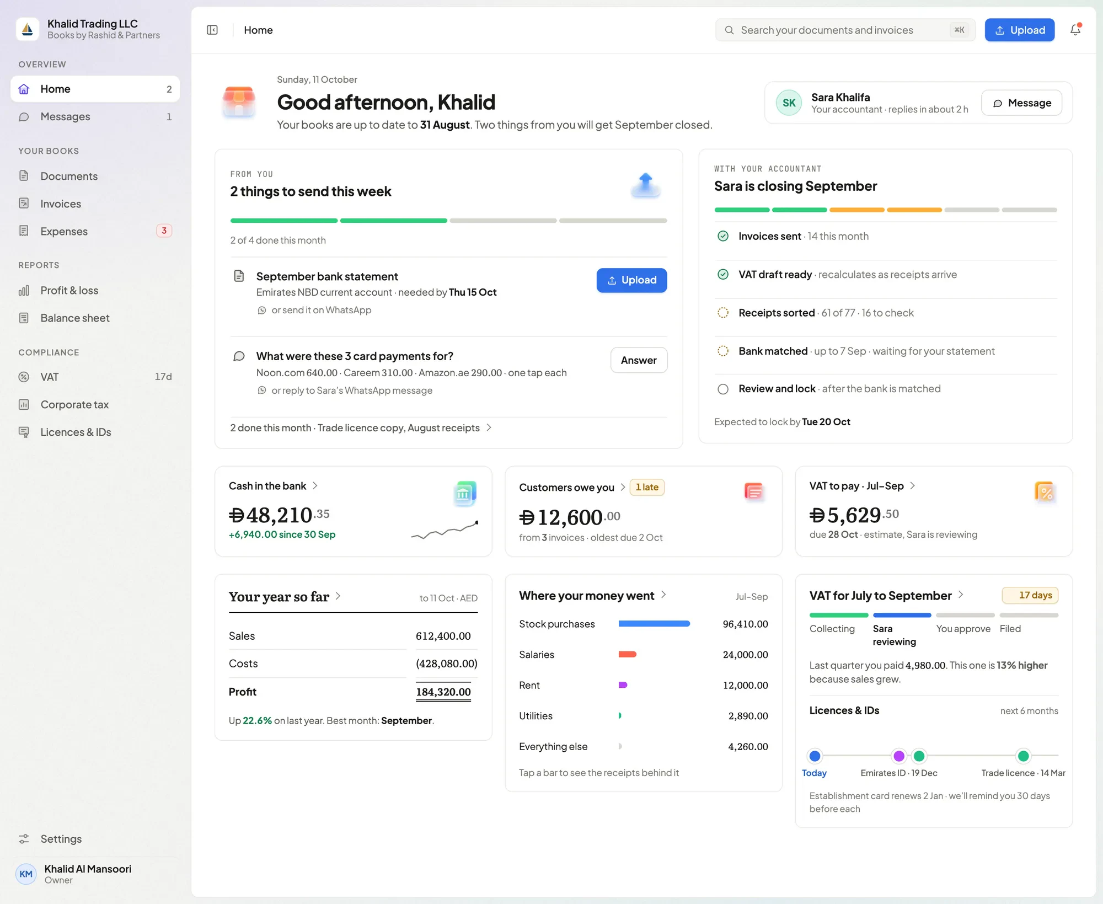Click the red invoice icon in Customers card
Image resolution: width=1103 pixels, height=904 pixels.
[x=753, y=491]
